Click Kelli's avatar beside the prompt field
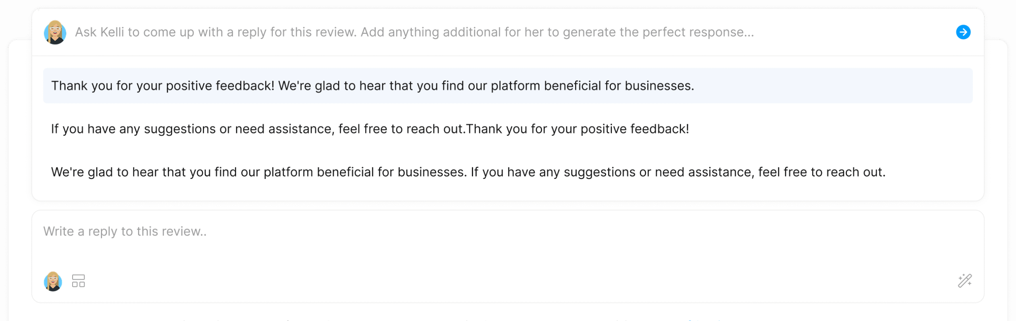 tap(55, 32)
